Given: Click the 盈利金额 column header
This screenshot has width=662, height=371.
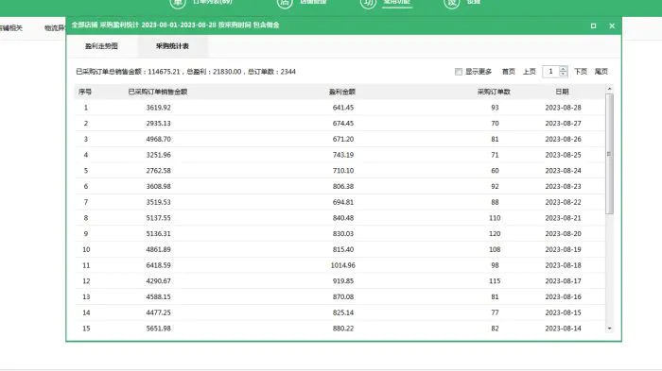Looking at the screenshot, I should 342,92.
